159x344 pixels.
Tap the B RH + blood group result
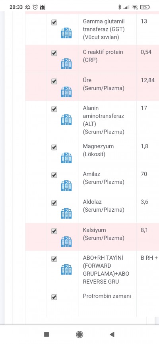point(149,258)
